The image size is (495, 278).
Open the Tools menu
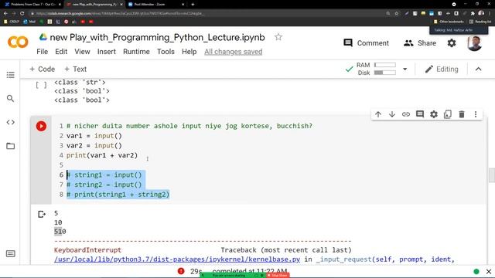click(x=166, y=52)
